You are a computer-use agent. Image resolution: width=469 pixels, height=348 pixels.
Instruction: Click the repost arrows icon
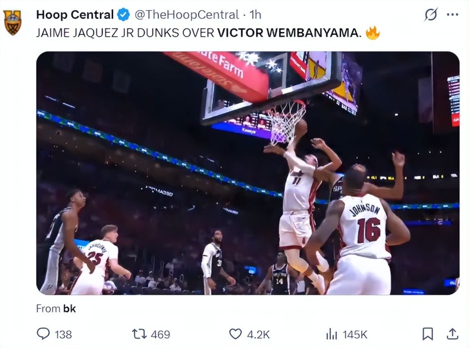click(138, 334)
